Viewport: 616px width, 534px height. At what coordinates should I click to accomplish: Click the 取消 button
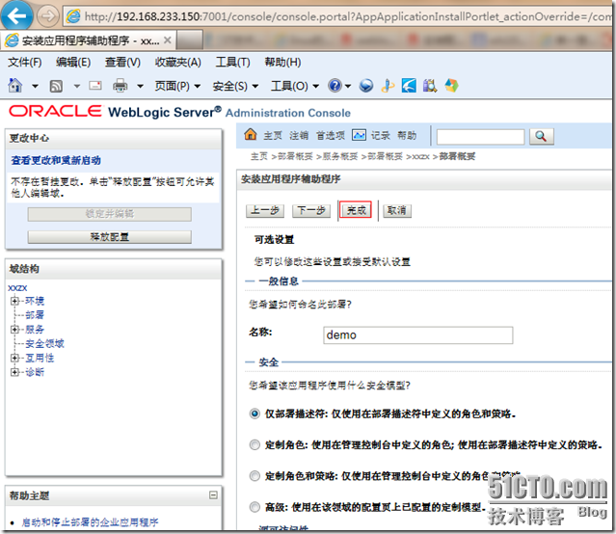pyautogui.click(x=397, y=211)
